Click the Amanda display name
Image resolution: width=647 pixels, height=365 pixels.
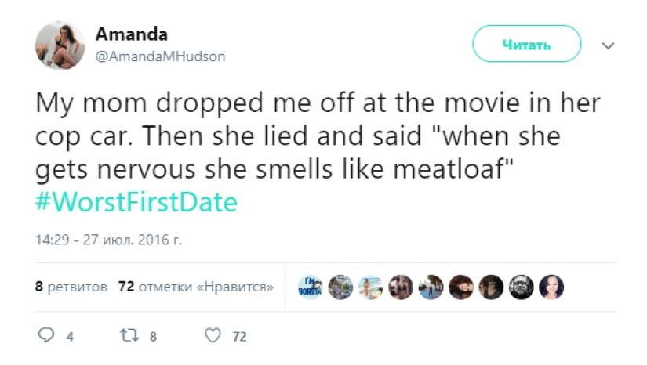click(131, 34)
